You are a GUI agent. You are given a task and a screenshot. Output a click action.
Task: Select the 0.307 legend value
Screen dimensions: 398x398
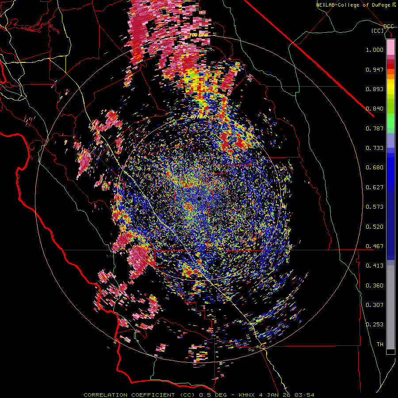pos(375,305)
